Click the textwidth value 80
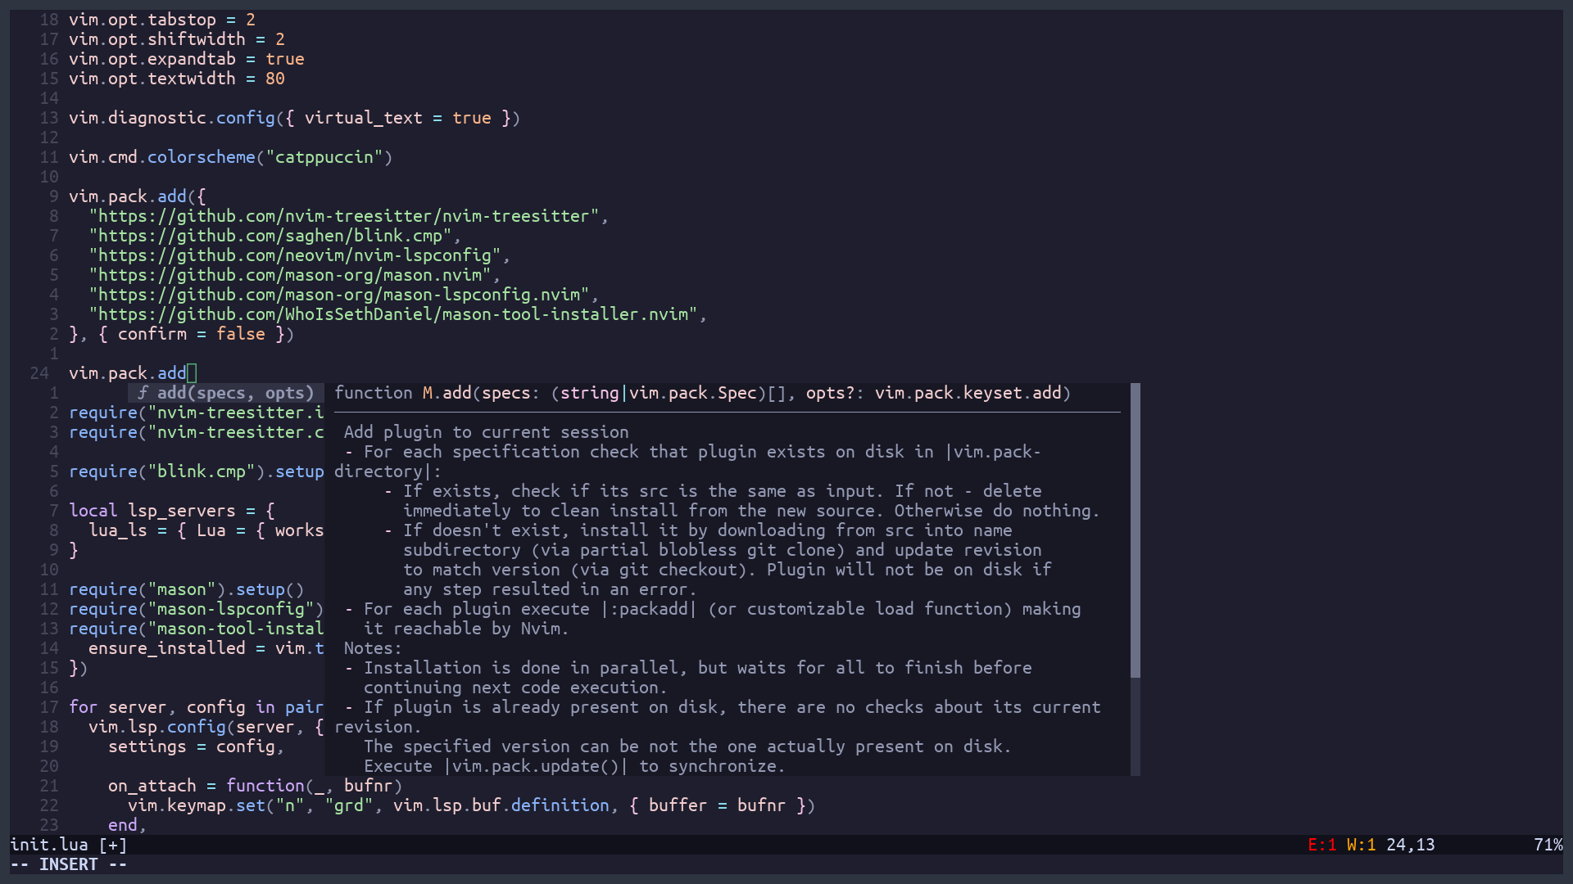The width and height of the screenshot is (1573, 884). click(x=274, y=79)
